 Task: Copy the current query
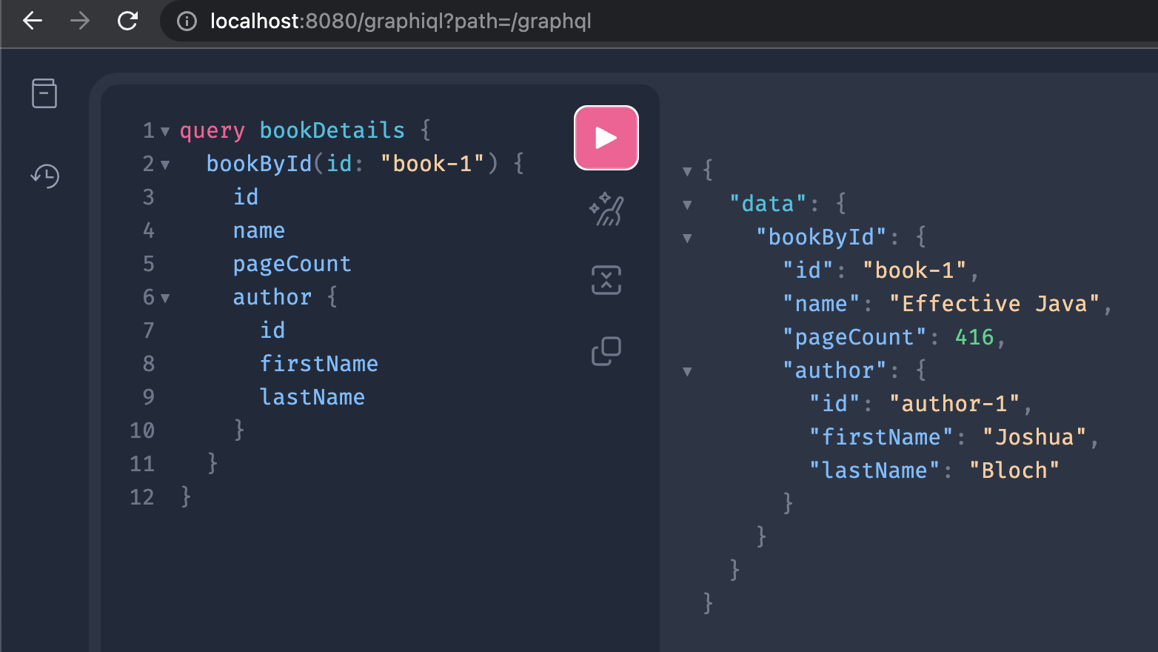coord(606,350)
